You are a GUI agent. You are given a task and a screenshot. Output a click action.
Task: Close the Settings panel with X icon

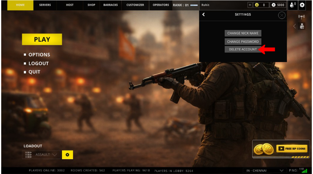click(x=282, y=15)
